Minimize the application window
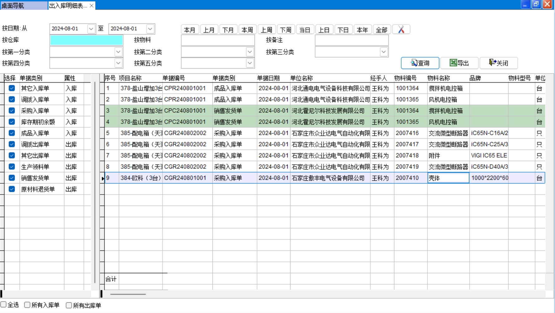The height and width of the screenshot is (313, 555). pyautogui.click(x=525, y=4)
